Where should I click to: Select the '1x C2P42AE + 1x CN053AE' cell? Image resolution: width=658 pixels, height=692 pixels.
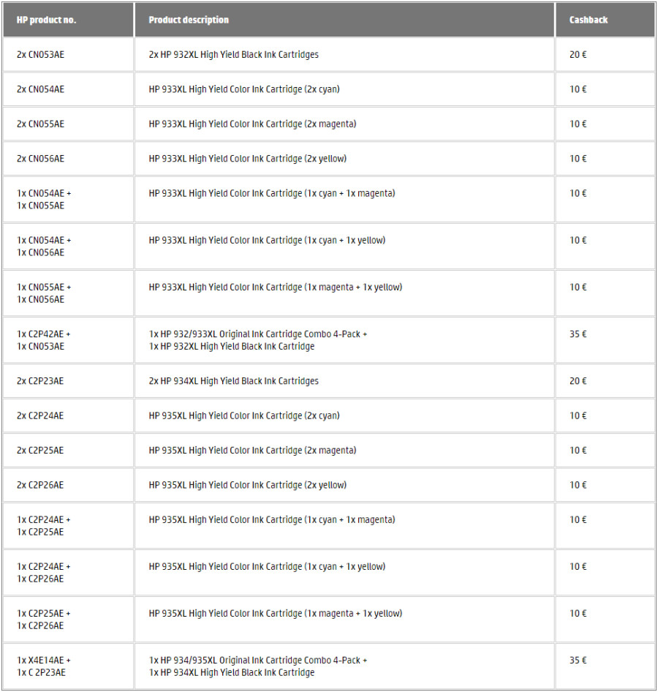pos(68,340)
